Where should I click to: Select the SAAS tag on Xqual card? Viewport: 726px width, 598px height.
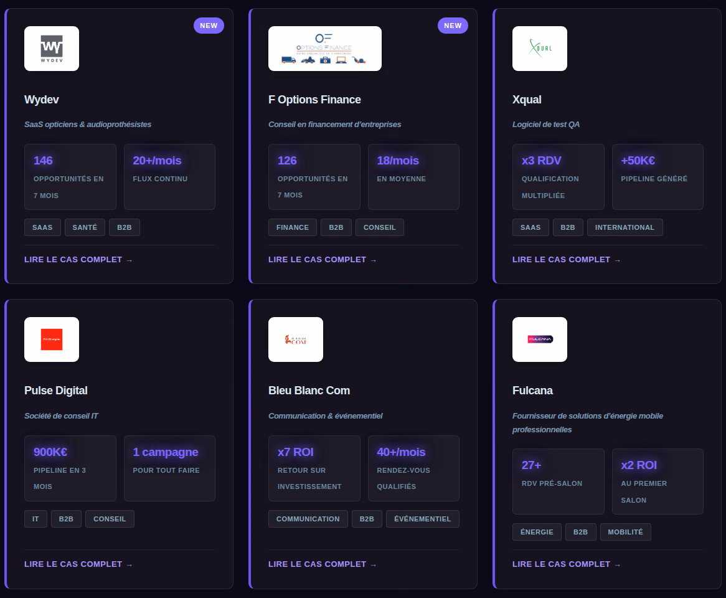530,227
